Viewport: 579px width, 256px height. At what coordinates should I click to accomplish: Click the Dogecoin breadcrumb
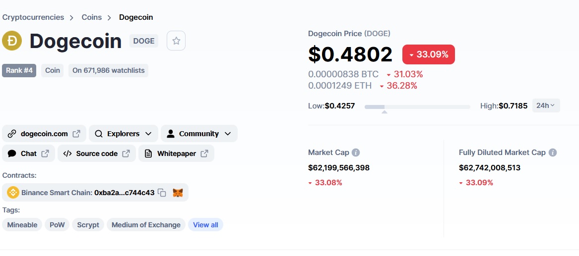pyautogui.click(x=136, y=17)
